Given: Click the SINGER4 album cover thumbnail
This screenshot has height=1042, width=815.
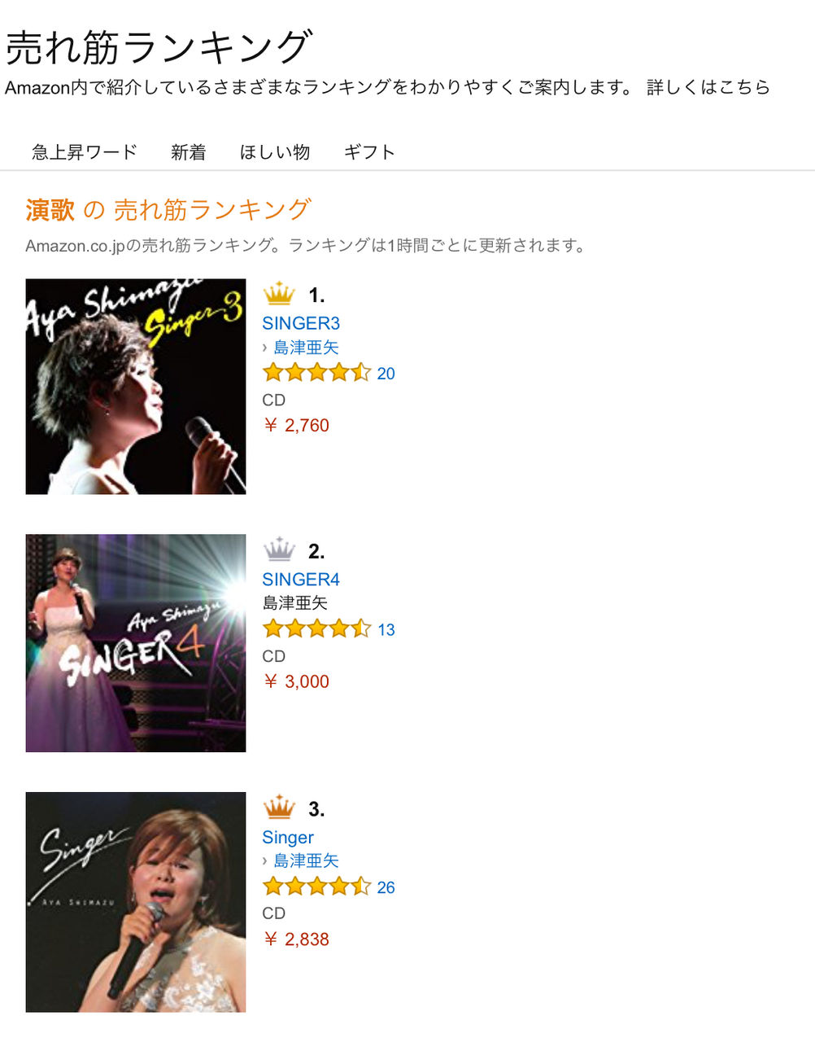Looking at the screenshot, I should (136, 643).
